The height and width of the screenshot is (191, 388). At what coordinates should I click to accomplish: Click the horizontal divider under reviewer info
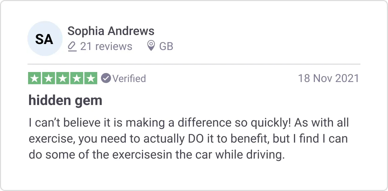point(194,64)
